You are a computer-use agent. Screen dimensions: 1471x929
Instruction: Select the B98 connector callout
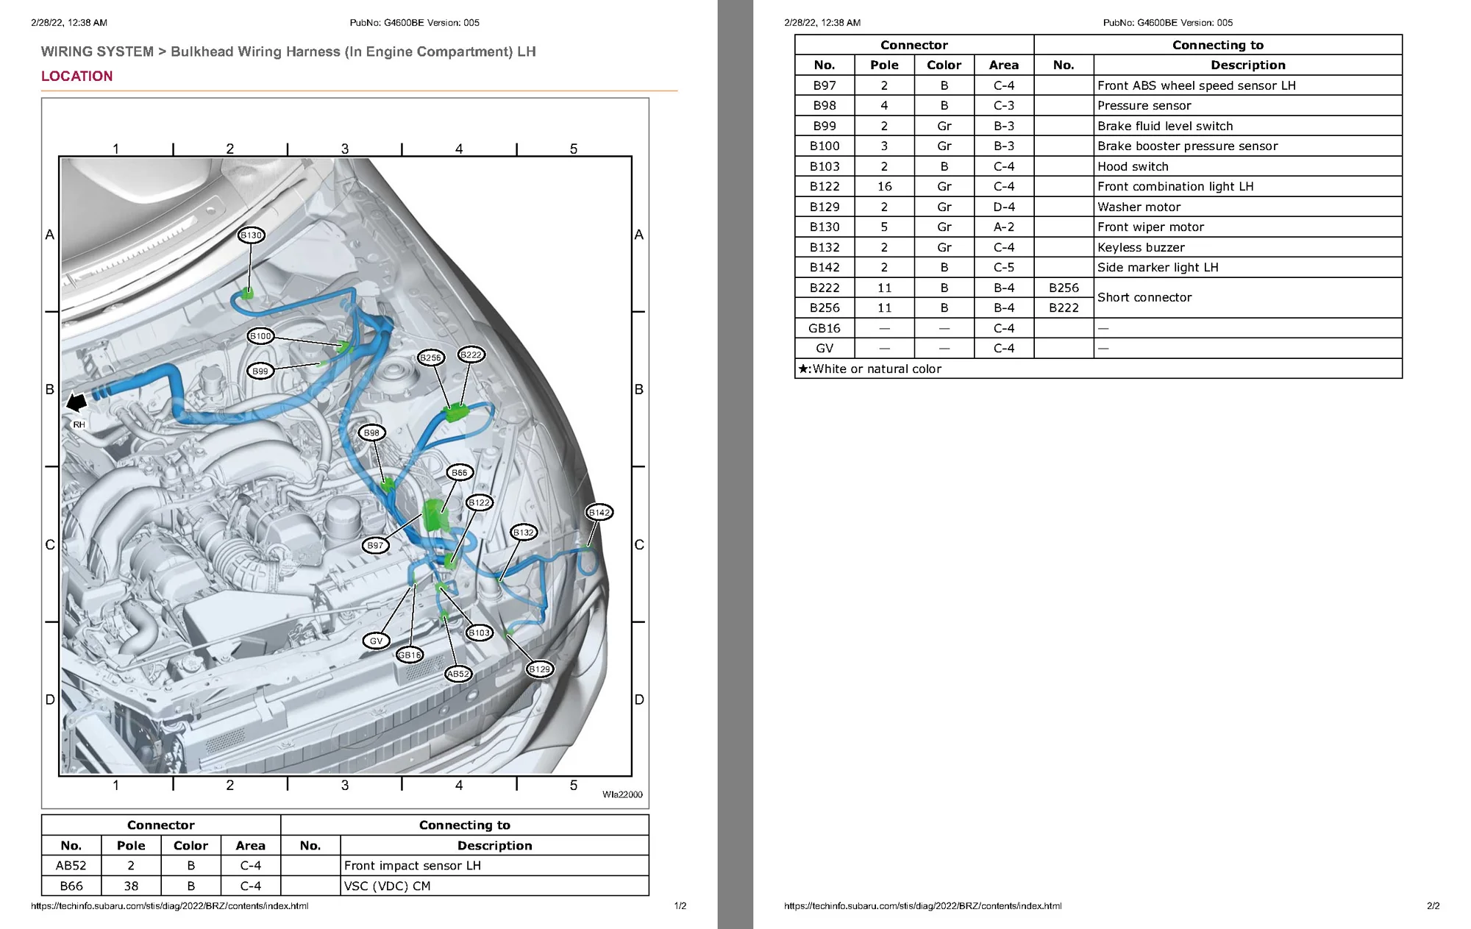pos(371,433)
